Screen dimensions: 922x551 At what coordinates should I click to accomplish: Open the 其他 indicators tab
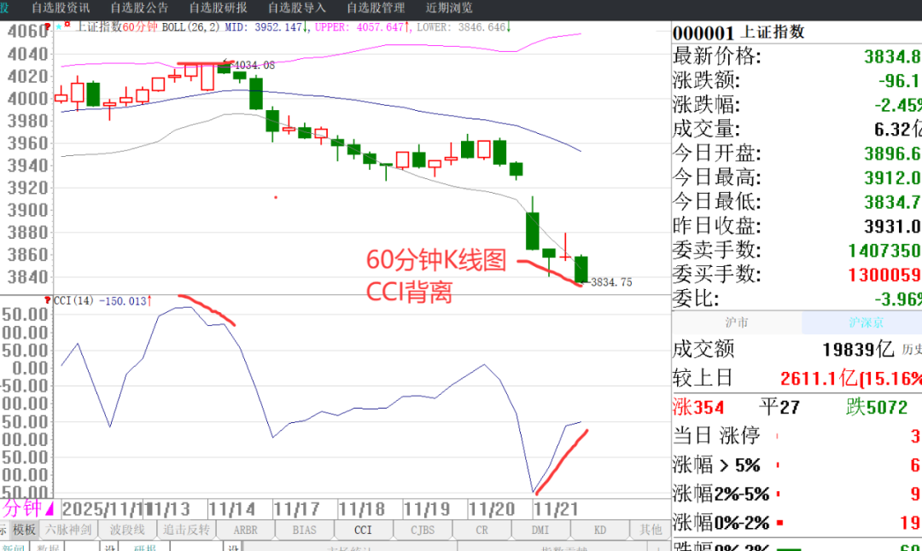click(651, 530)
